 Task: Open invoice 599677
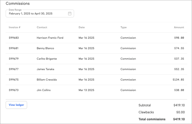(x=14, y=69)
